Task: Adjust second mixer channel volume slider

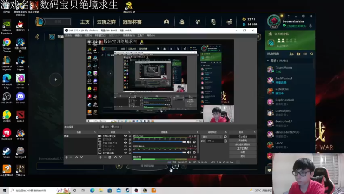Action: click(x=160, y=153)
